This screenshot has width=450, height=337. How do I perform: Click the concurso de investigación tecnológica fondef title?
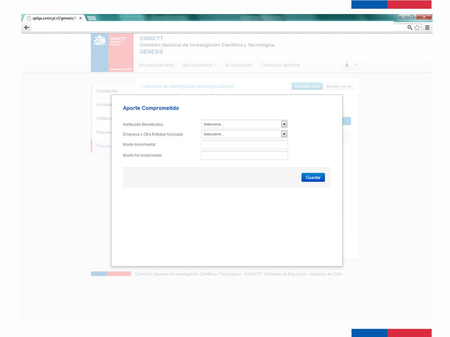[187, 86]
